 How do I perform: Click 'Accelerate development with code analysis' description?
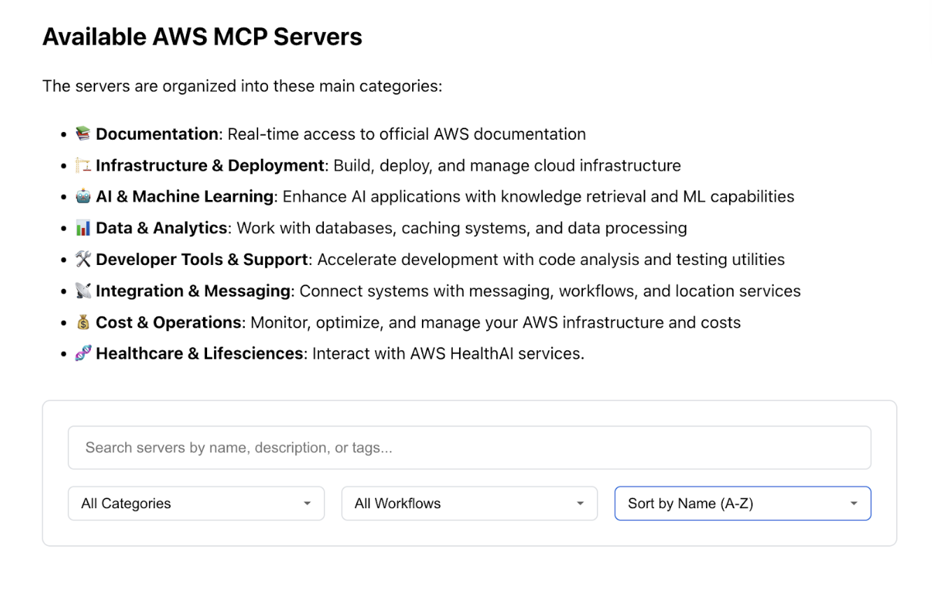(x=551, y=260)
